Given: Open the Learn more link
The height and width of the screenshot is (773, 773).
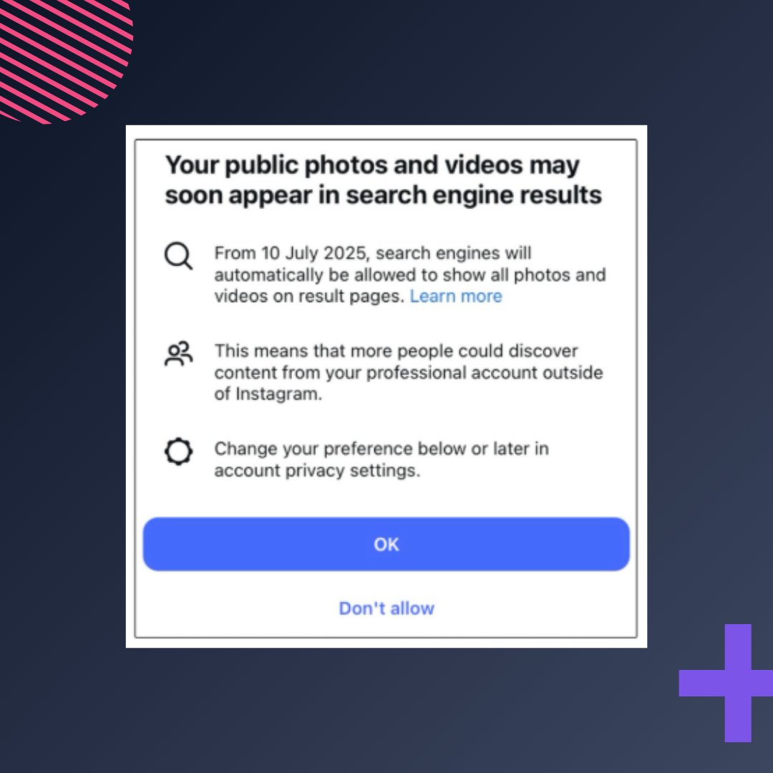Looking at the screenshot, I should click(455, 296).
